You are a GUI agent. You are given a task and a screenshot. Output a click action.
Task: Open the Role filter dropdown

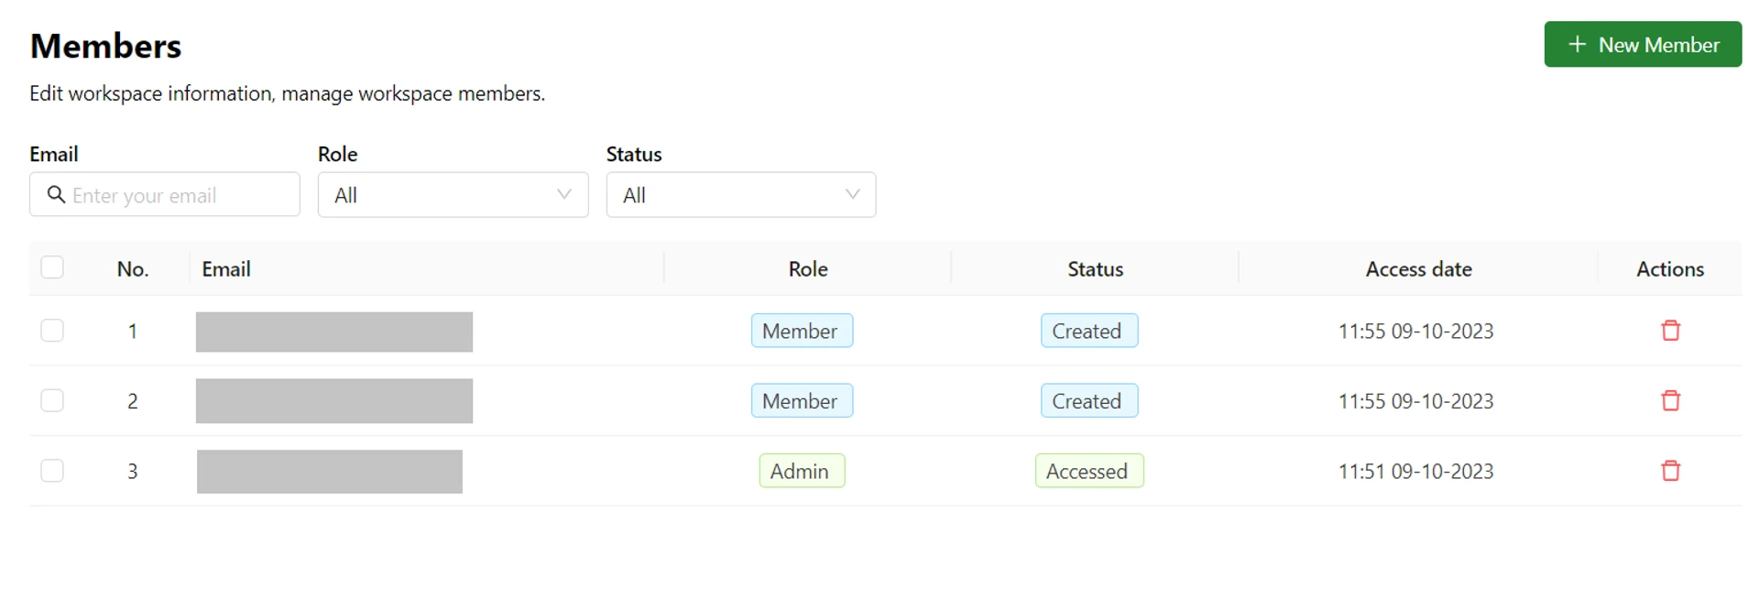(x=453, y=195)
